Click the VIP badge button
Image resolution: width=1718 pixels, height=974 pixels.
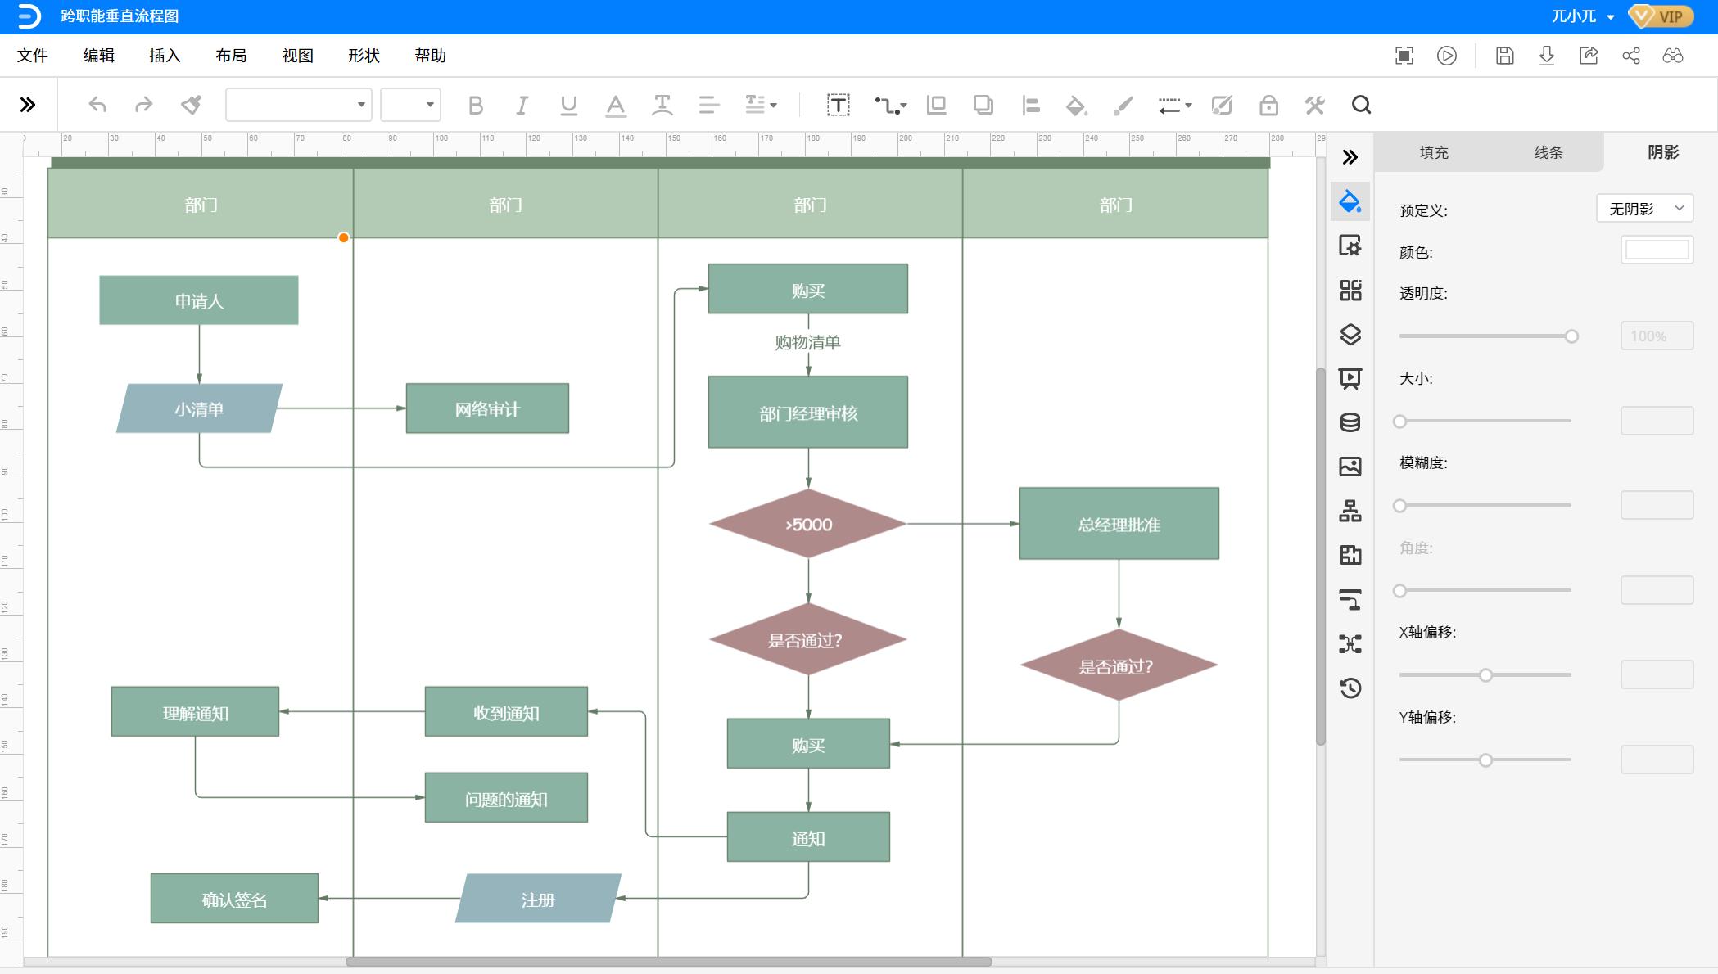tap(1661, 16)
